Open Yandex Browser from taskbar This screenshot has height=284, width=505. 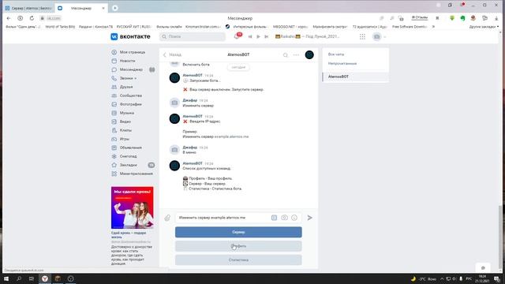(45, 278)
